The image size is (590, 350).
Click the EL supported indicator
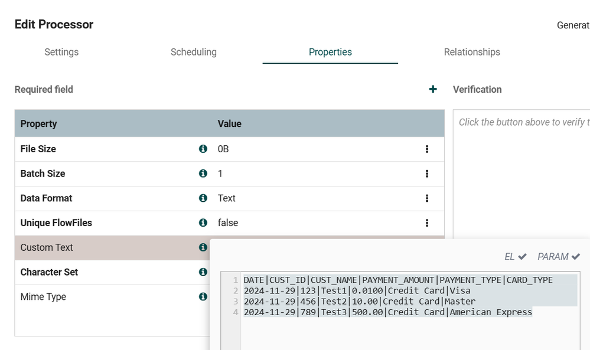tap(515, 257)
